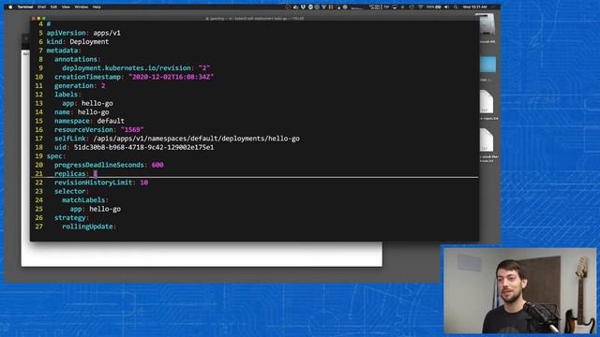Click the Dropbox menu bar icon
The width and height of the screenshot is (600, 337).
tap(303, 7)
